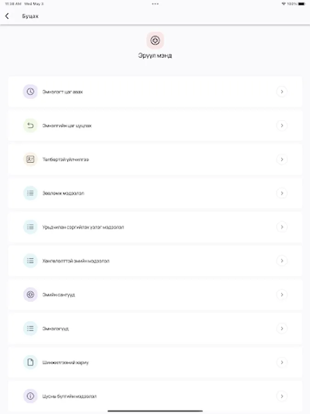Screen dimensions: 310x414
Task: Click the Буцах back link
Action: coord(30,16)
